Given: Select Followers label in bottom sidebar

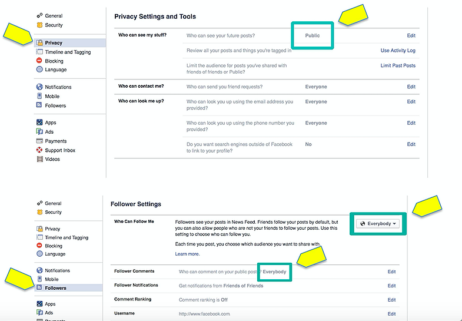Looking at the screenshot, I should [55, 288].
